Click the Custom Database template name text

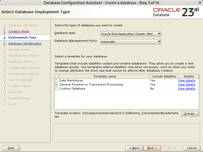click(72, 89)
